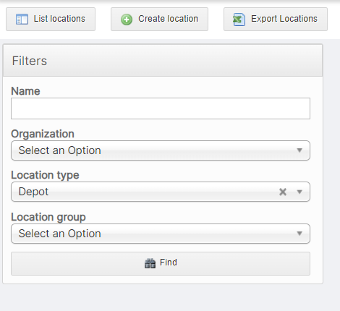Open the Location type dropdown arrow
Image resolution: width=340 pixels, height=311 pixels.
(x=299, y=192)
